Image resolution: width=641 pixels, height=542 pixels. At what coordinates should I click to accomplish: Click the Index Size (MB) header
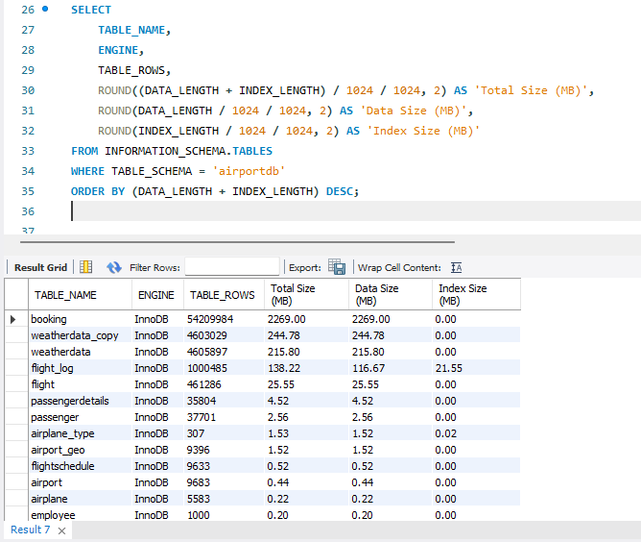click(x=463, y=294)
